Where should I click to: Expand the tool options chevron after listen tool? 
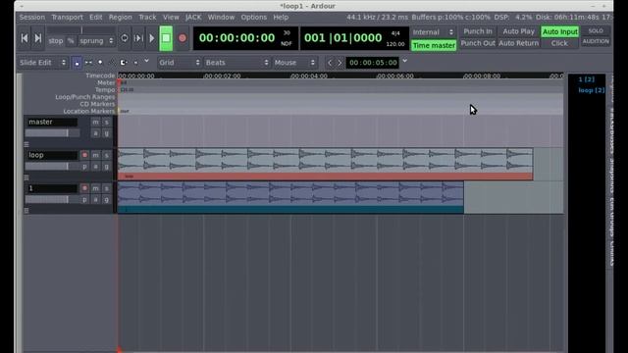pyautogui.click(x=146, y=61)
